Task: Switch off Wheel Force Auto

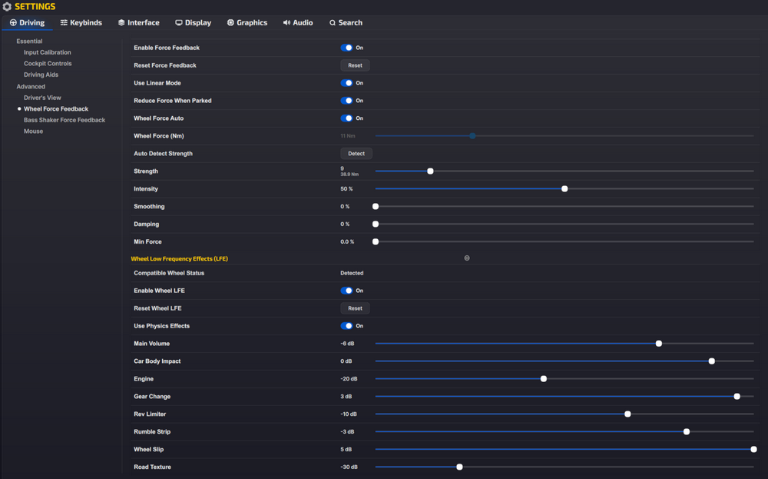Action: [x=346, y=118]
